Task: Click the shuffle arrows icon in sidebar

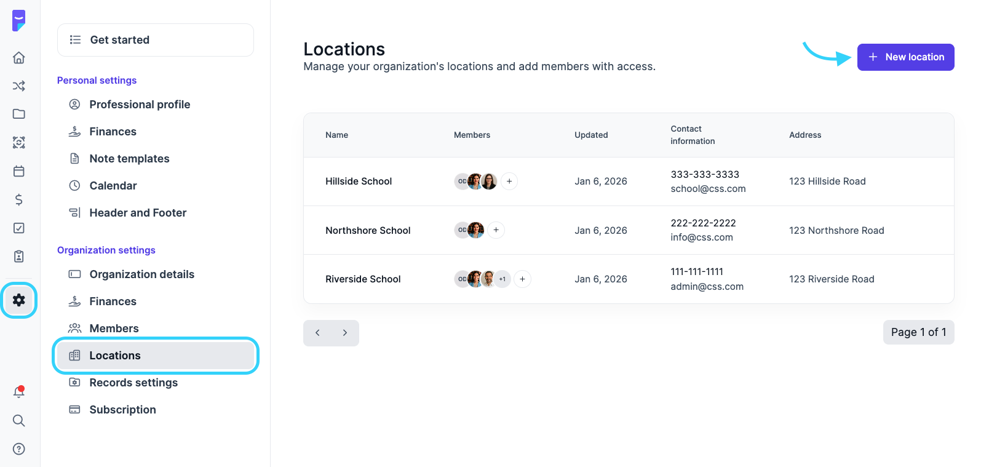Action: coord(19,86)
